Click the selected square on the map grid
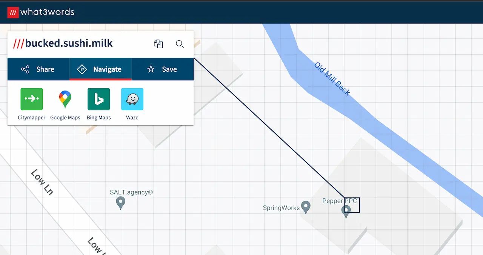 (352, 205)
